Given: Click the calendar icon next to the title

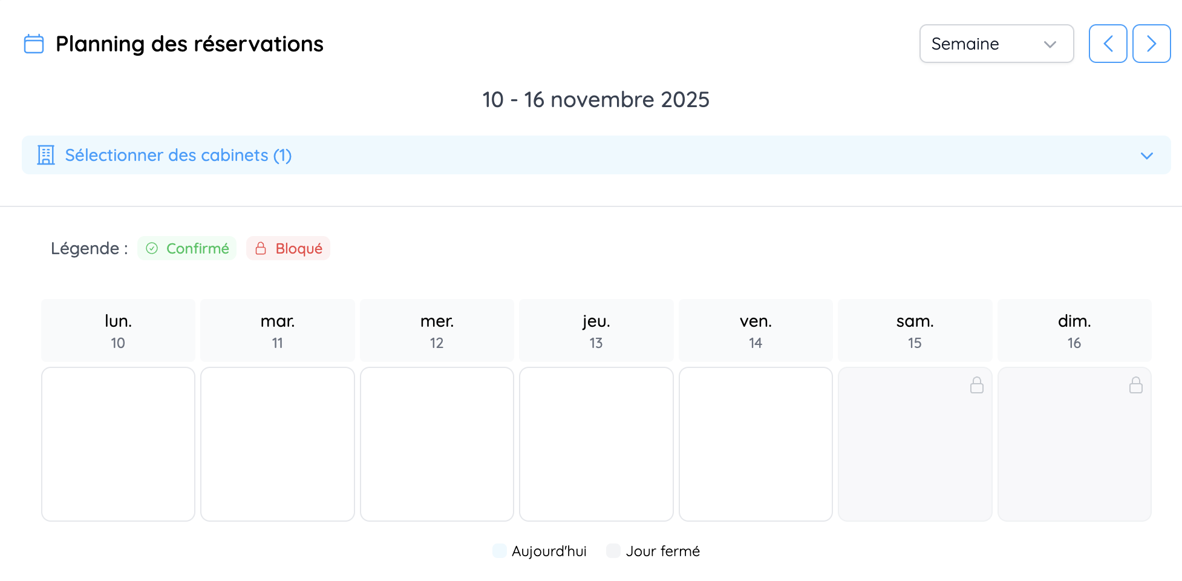Looking at the screenshot, I should coord(33,44).
